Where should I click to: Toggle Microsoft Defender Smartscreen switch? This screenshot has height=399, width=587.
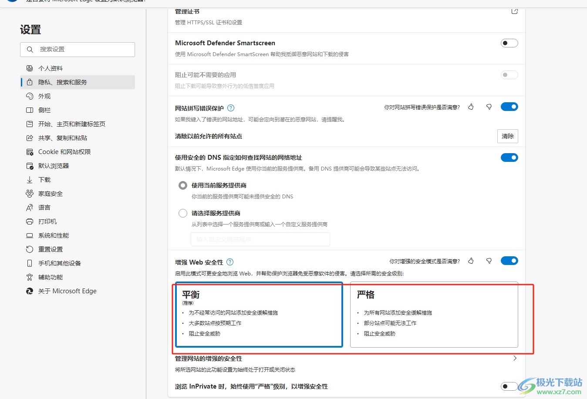pos(509,43)
